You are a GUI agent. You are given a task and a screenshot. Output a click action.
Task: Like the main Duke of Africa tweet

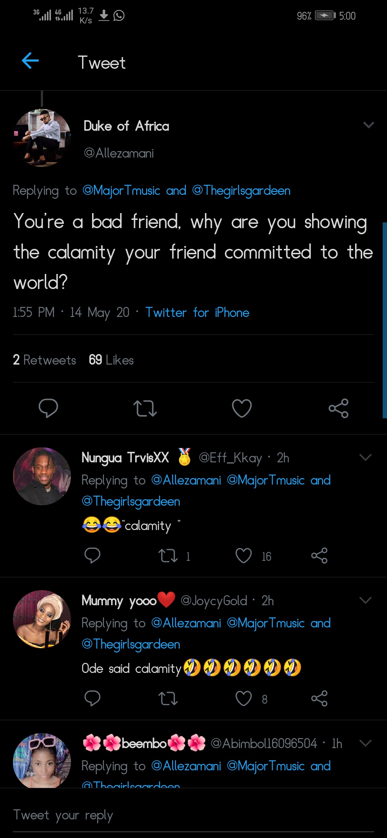tap(242, 408)
